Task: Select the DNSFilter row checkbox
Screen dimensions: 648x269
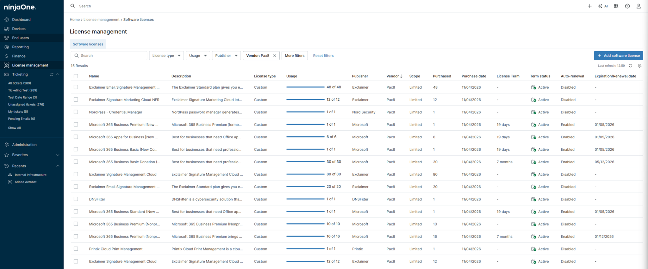Action: (76, 199)
